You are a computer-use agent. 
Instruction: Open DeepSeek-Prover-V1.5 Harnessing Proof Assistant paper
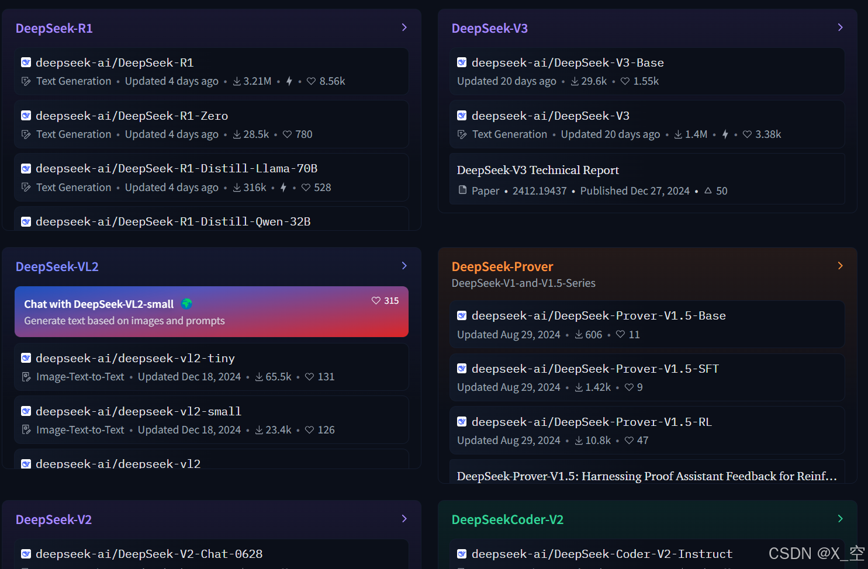647,472
